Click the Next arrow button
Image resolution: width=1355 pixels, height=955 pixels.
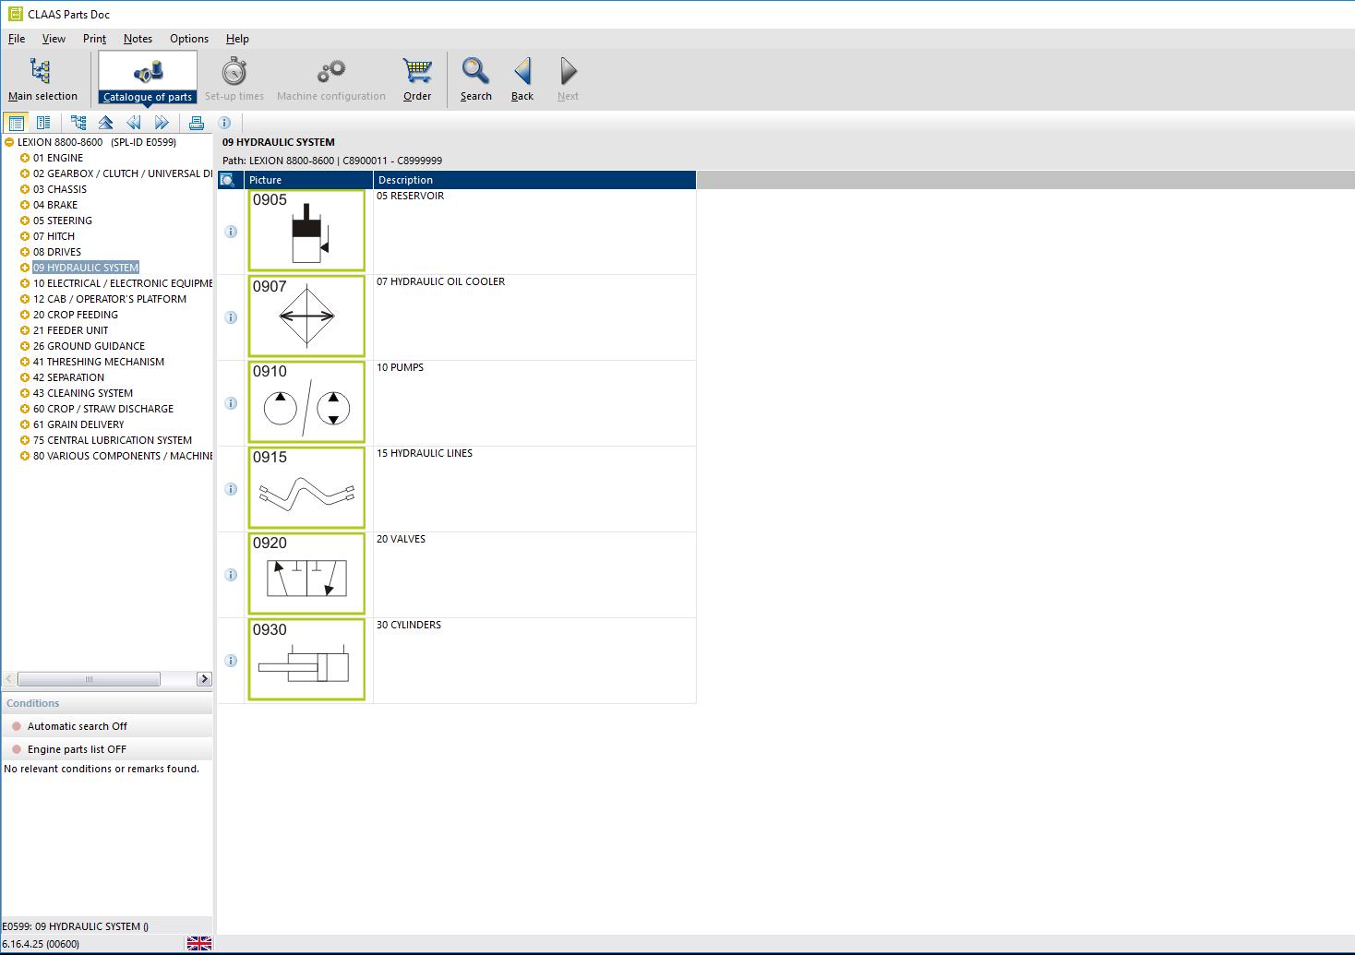[x=569, y=78]
